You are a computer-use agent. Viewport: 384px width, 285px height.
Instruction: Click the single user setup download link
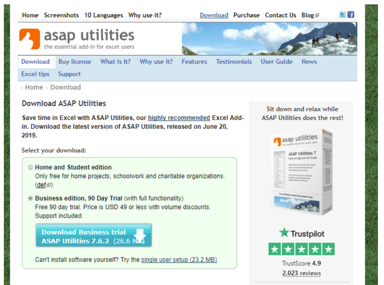pyautogui.click(x=179, y=260)
